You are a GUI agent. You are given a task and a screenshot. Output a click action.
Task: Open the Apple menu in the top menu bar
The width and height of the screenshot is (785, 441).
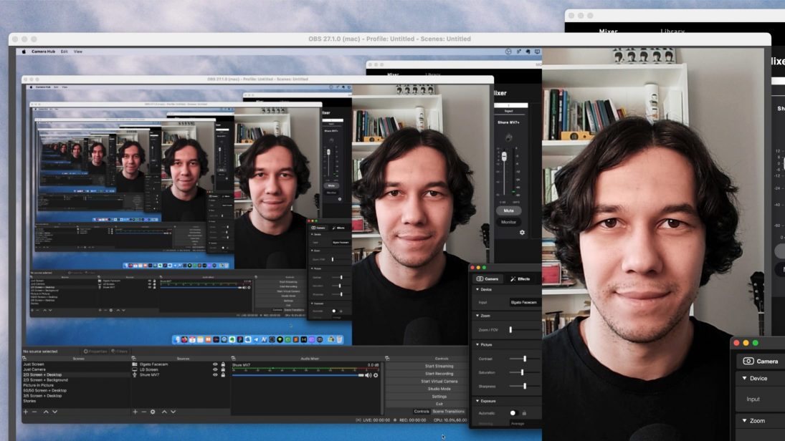pos(24,52)
